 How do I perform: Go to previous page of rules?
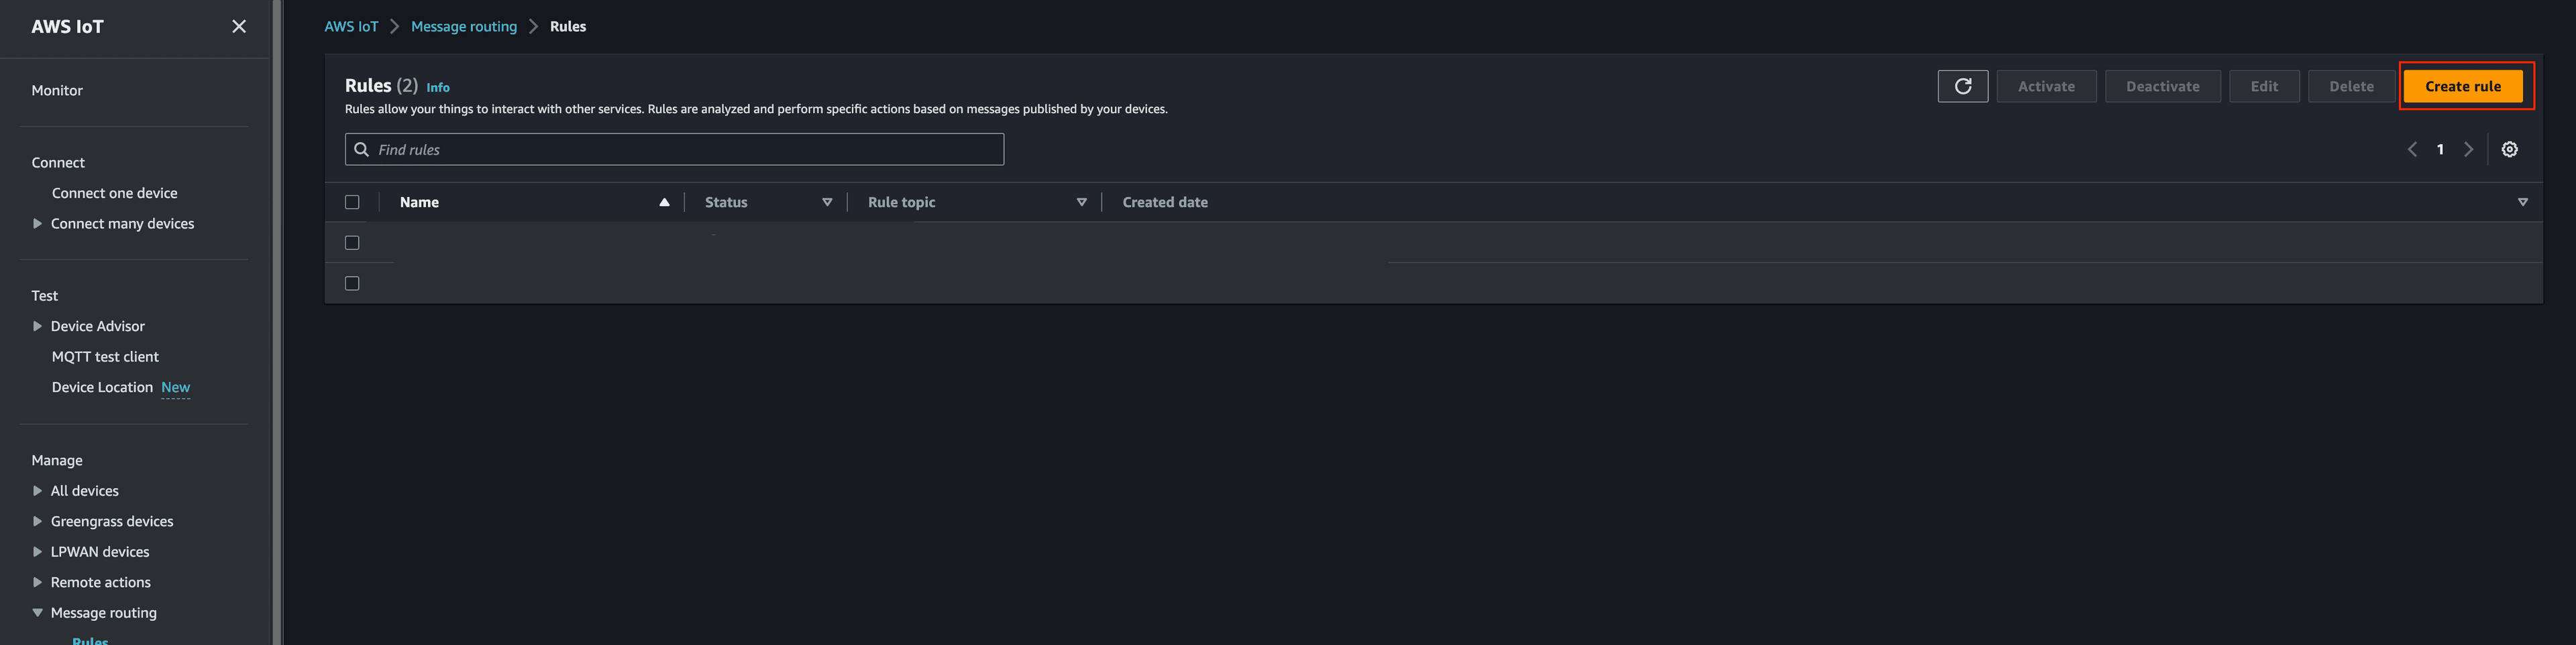coord(2412,150)
